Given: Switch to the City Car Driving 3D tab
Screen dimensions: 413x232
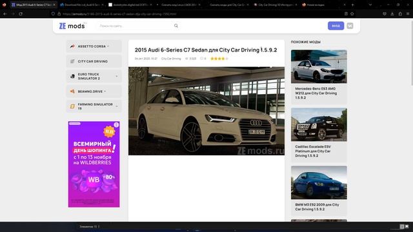Looking at the screenshot, I should coord(276,5).
